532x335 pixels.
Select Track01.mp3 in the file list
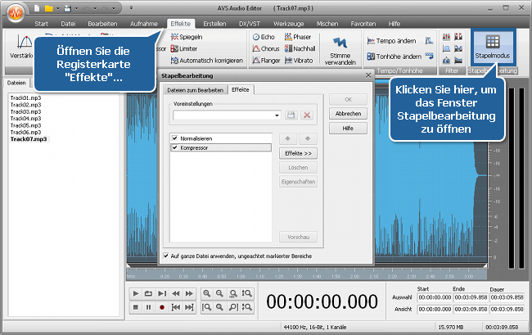(26, 97)
